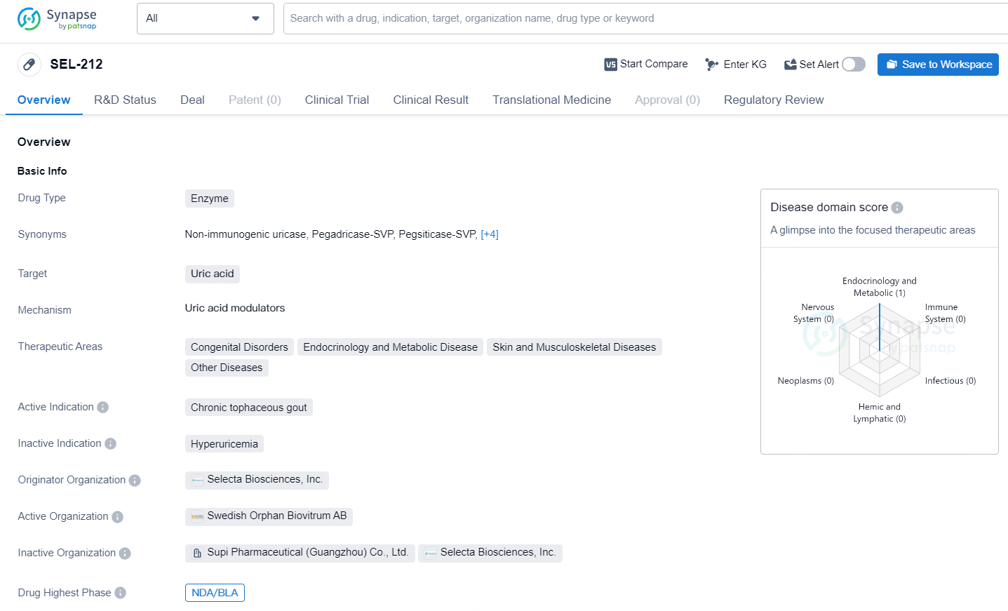Viewport: 1008px width, 611px height.
Task: Click the Synapse logo icon
Action: coord(29,19)
